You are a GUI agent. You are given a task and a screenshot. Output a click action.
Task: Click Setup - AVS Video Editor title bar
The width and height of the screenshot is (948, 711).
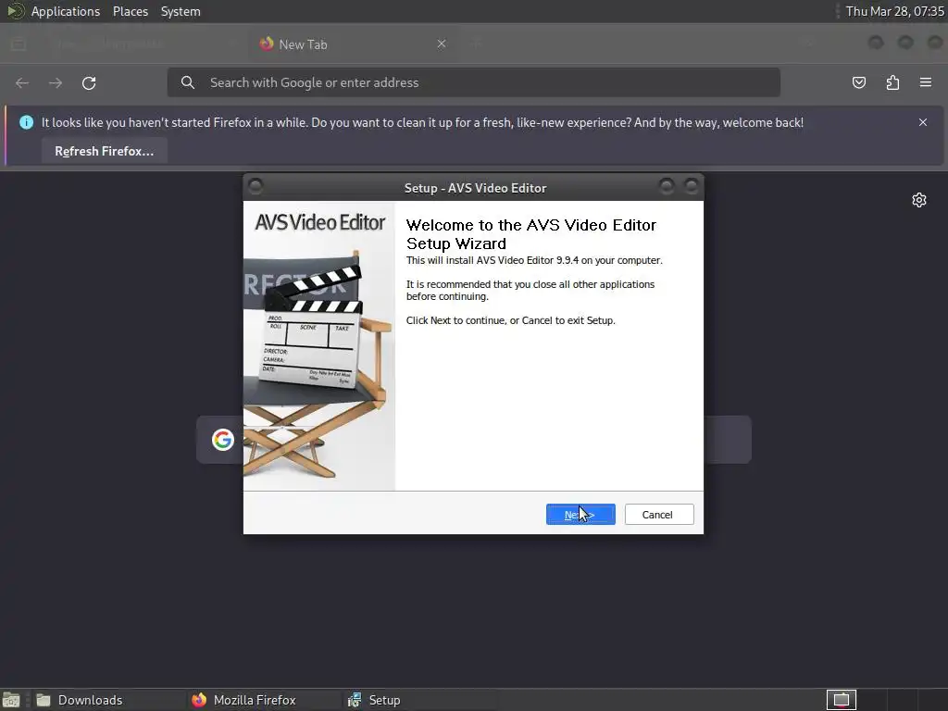475,188
